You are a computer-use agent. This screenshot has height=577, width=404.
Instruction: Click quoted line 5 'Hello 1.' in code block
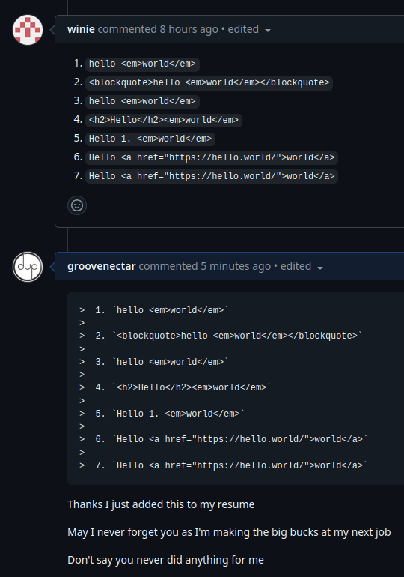click(178, 413)
